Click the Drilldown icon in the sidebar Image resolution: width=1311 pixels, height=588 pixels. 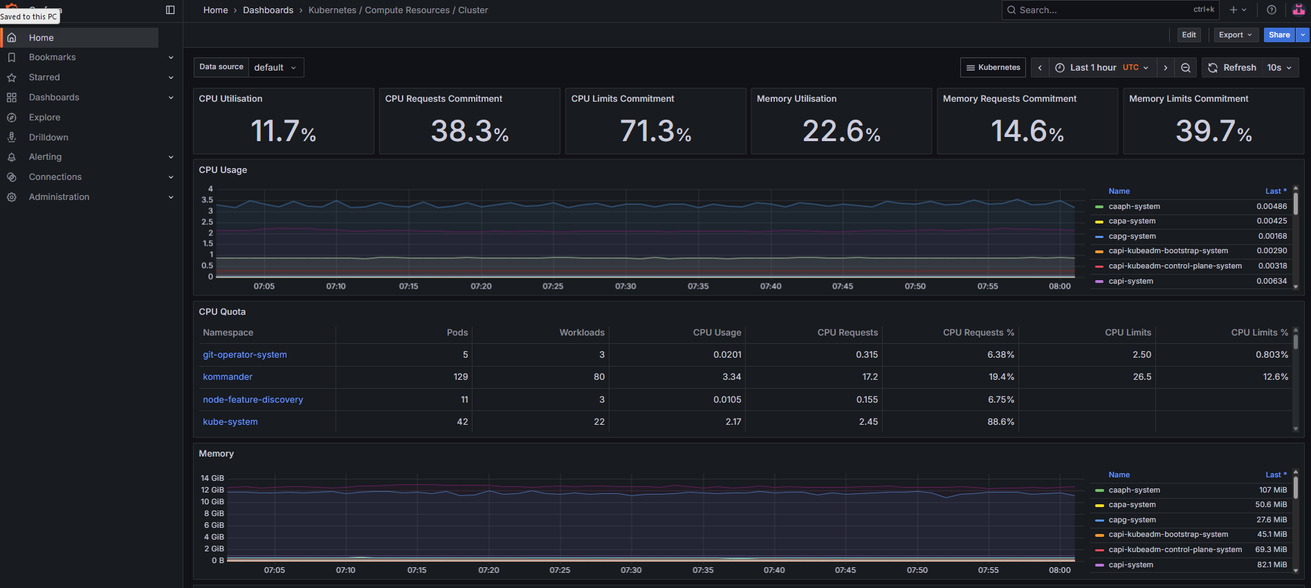pos(12,138)
